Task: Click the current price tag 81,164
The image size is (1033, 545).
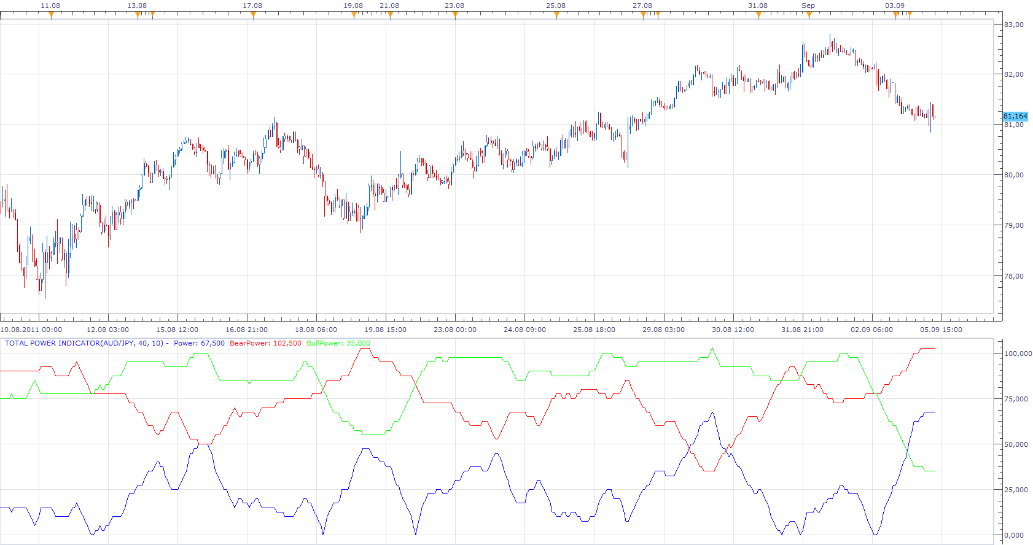Action: coord(1015,116)
